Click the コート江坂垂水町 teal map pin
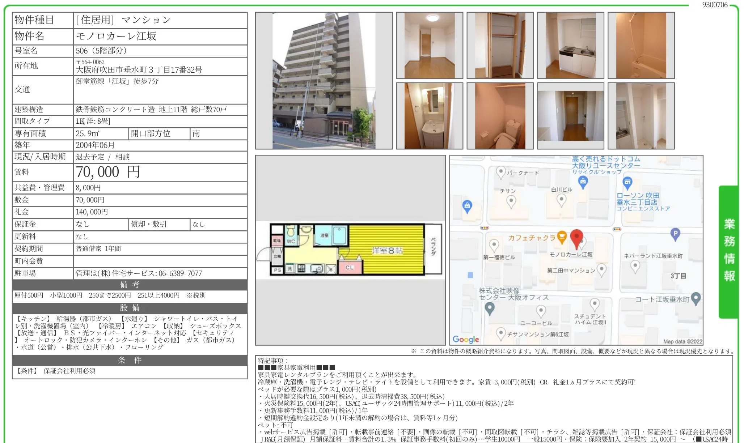This screenshot has height=443, width=744. pyautogui.click(x=696, y=298)
